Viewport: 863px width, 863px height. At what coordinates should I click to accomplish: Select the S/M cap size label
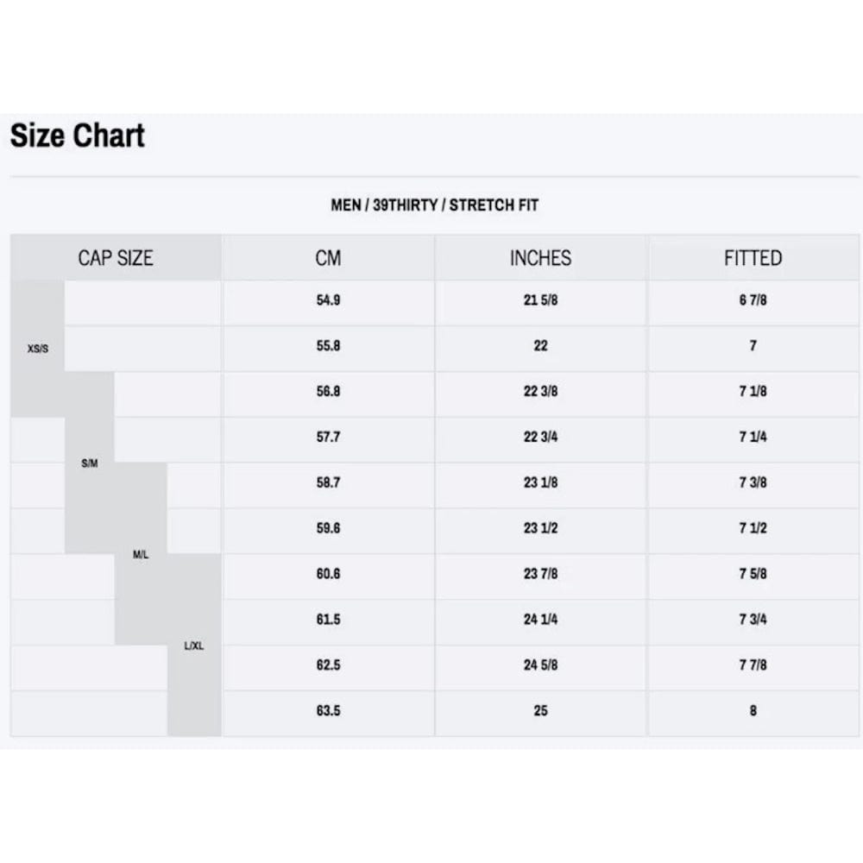[90, 463]
